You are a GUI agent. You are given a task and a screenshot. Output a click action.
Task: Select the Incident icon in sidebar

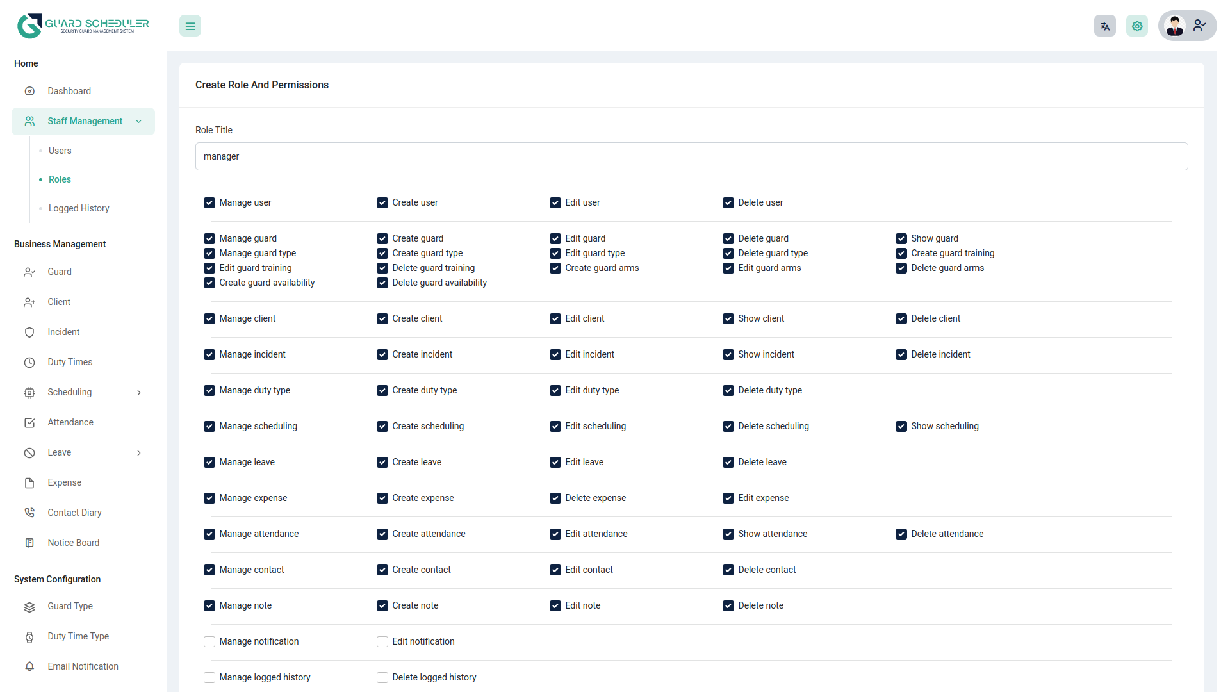(x=29, y=332)
